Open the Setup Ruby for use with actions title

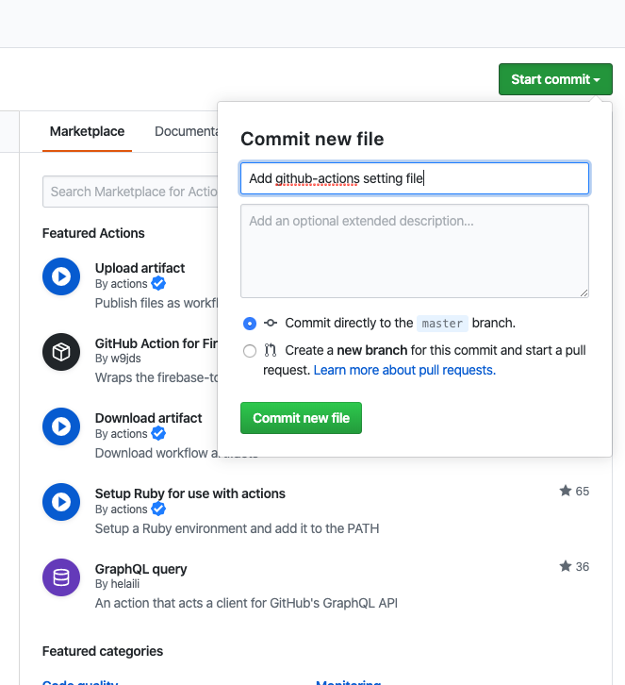point(190,493)
